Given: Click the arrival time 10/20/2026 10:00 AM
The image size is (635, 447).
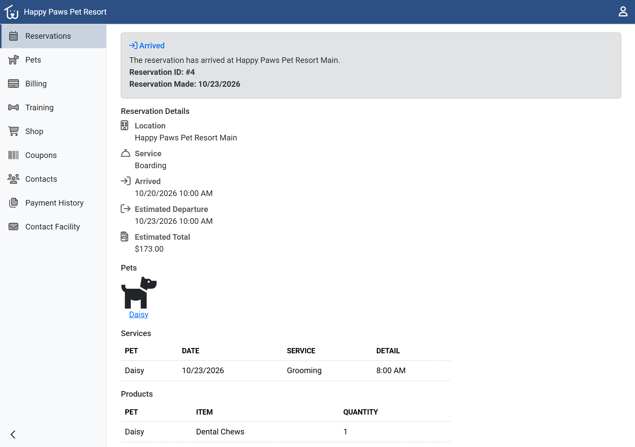Looking at the screenshot, I should [174, 193].
